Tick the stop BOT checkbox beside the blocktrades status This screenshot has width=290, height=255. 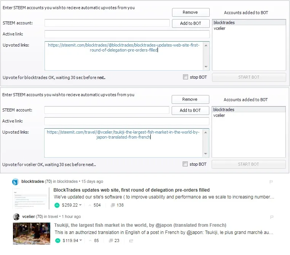[x=185, y=77]
